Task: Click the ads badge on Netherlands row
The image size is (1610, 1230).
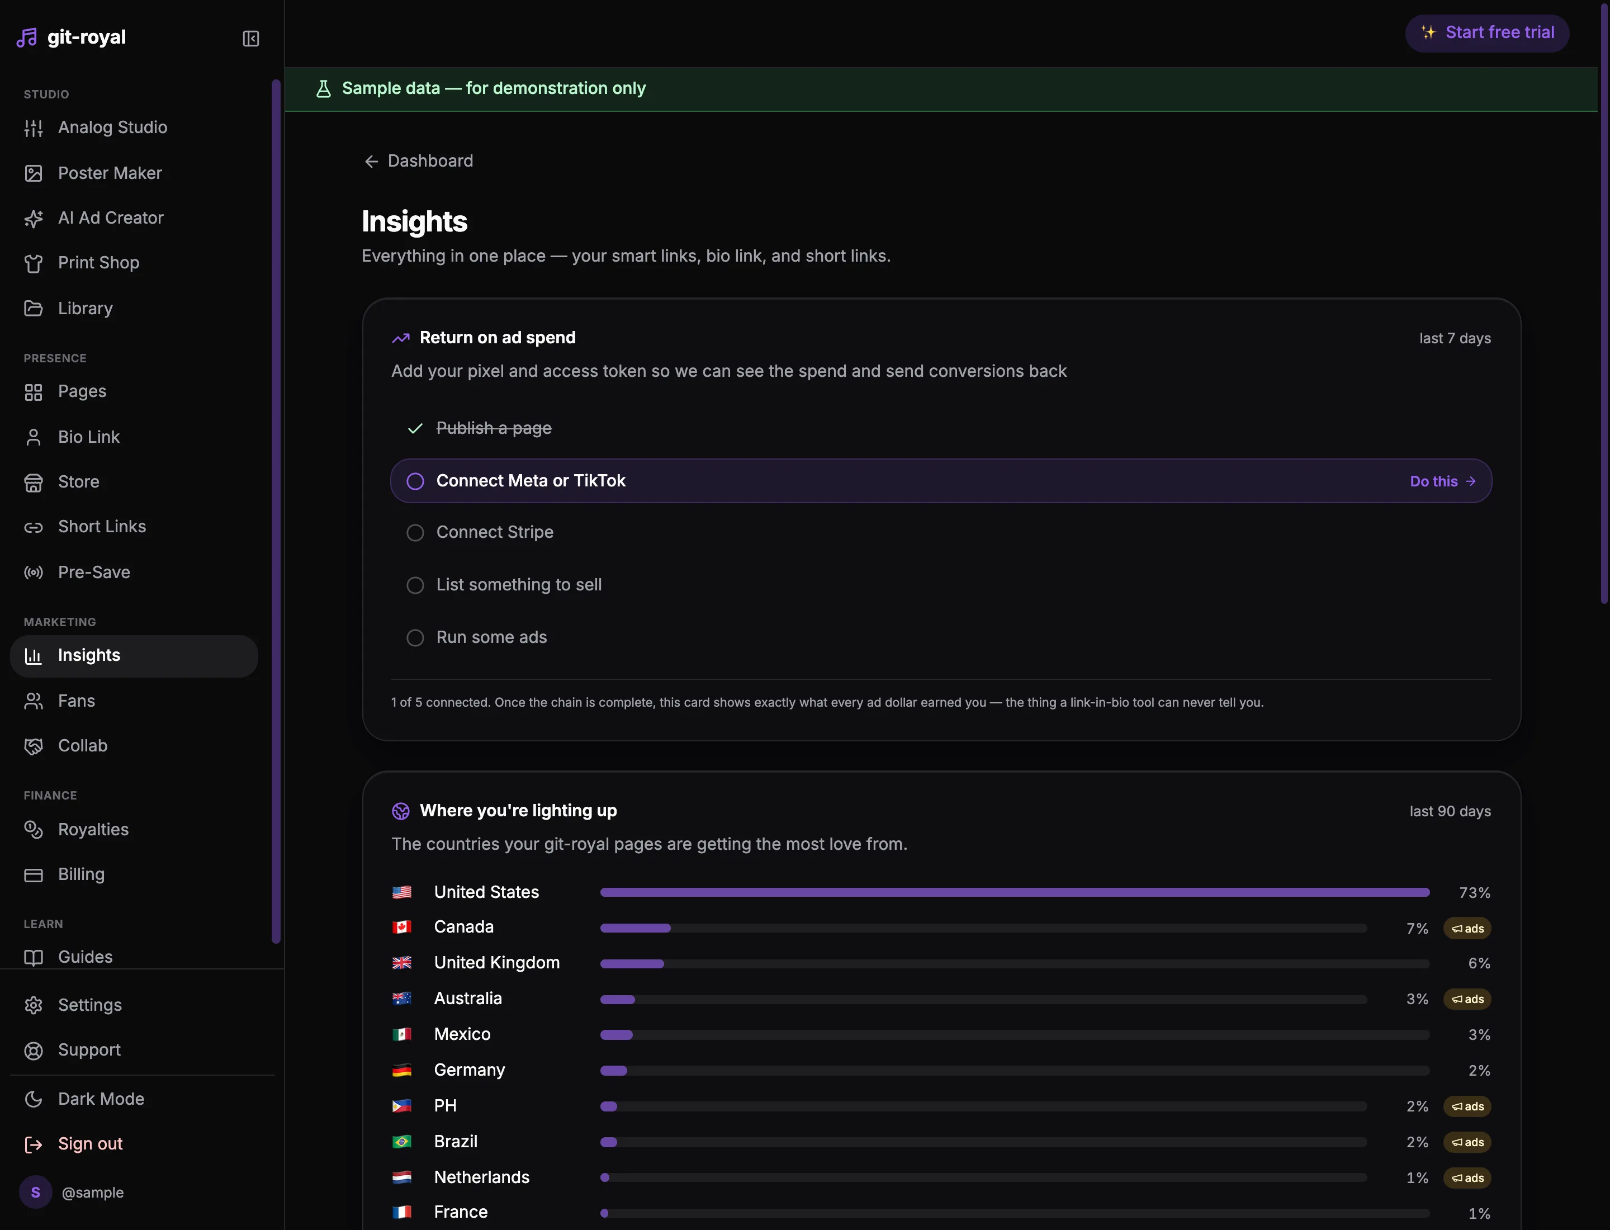Action: (1467, 1178)
